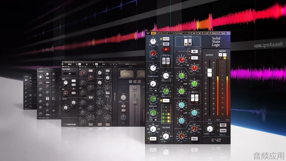Toggle the EXTRA WIDE button
Image resolution: width=286 pixels, height=161 pixels.
[223, 125]
